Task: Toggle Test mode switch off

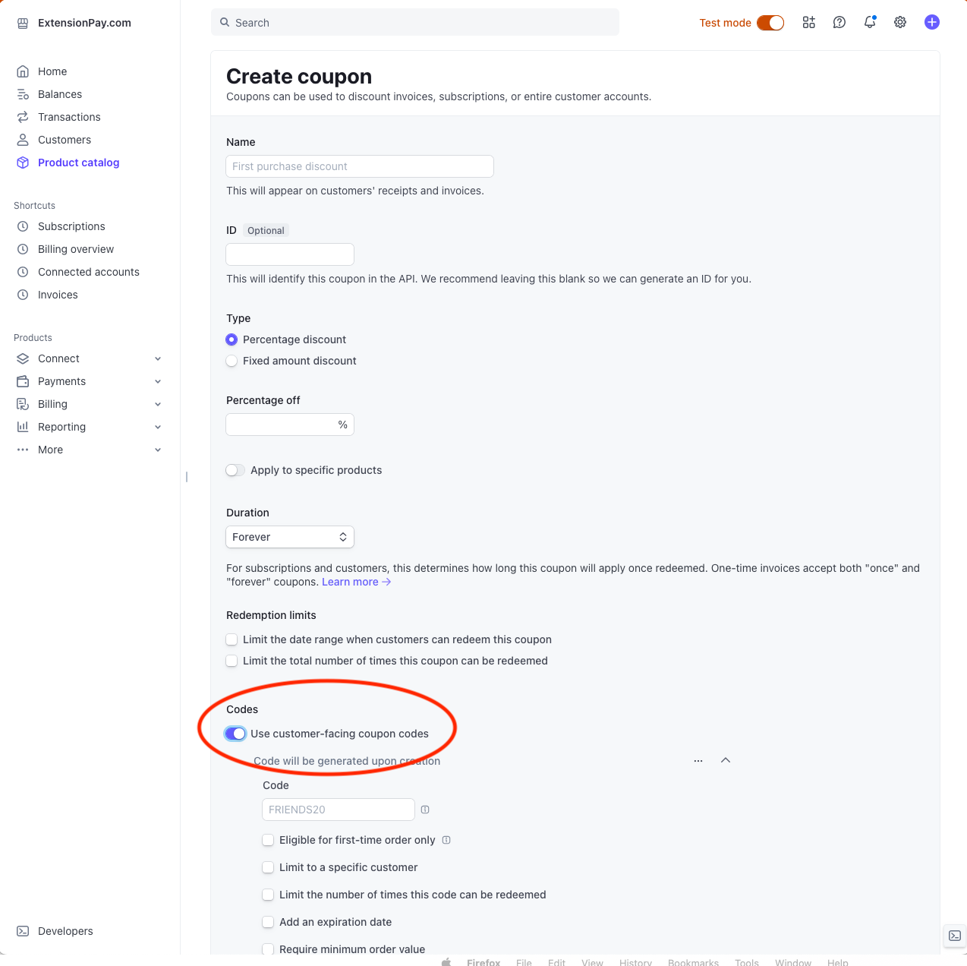Action: pyautogui.click(x=770, y=23)
